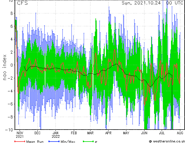Click the NOV 2021 axis label

pos(20,135)
